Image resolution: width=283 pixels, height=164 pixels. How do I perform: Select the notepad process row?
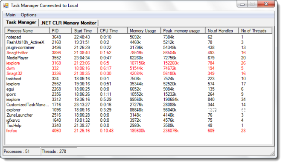pos(139,37)
